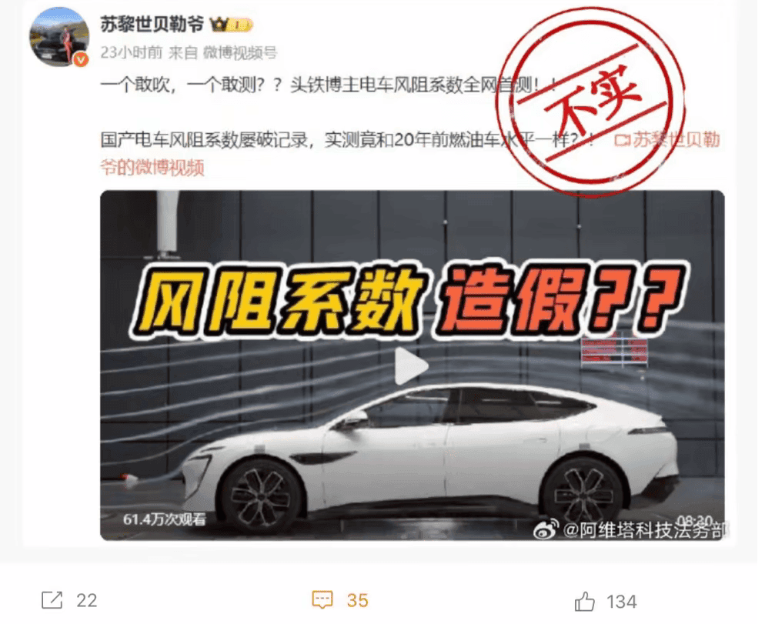
Task: Click the repost count 22
Action: (87, 601)
